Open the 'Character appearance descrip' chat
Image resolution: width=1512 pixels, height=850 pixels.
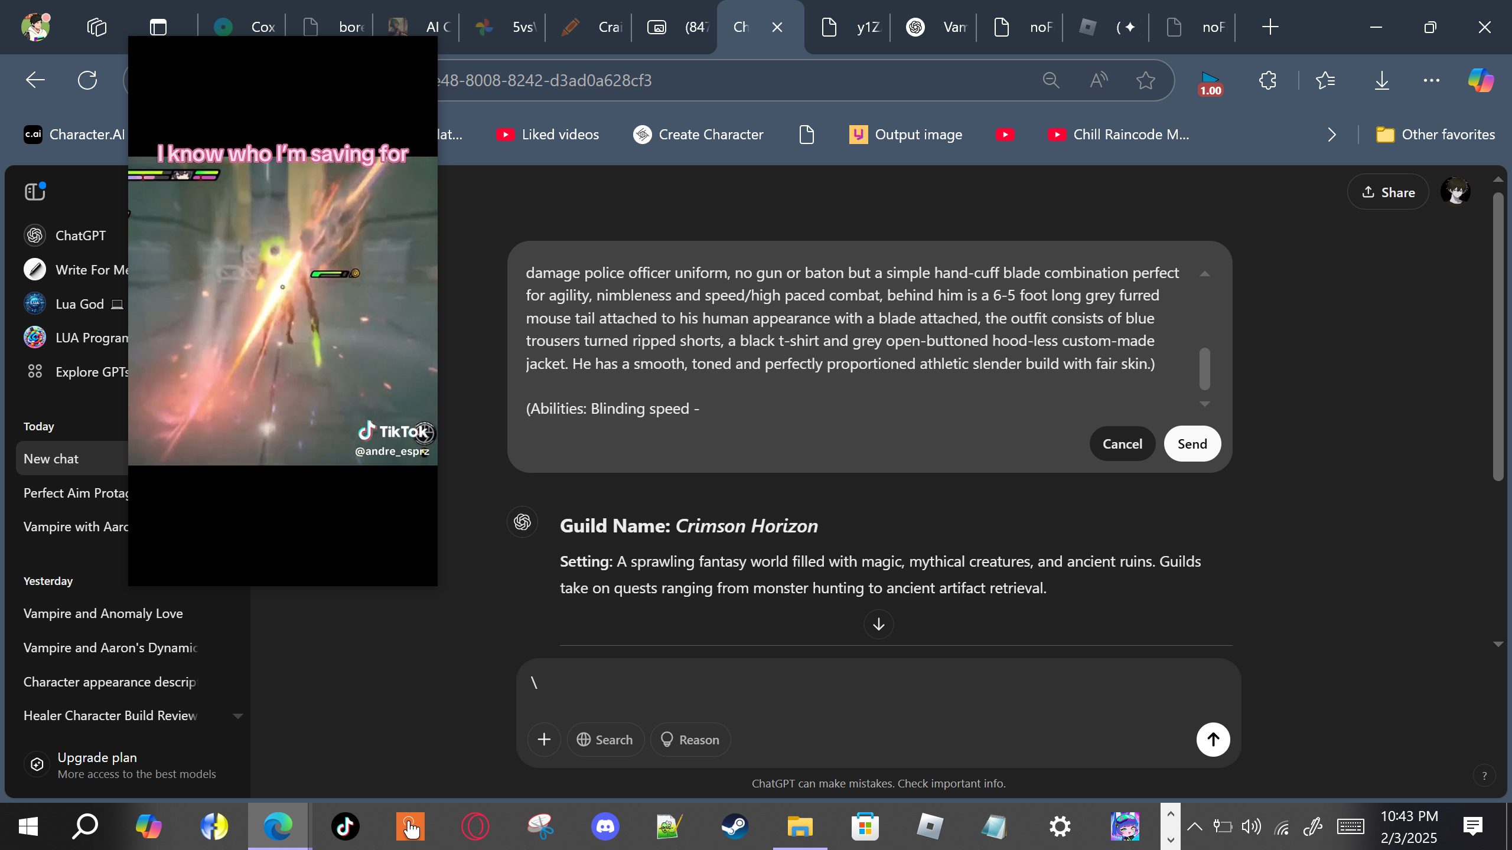110,682
